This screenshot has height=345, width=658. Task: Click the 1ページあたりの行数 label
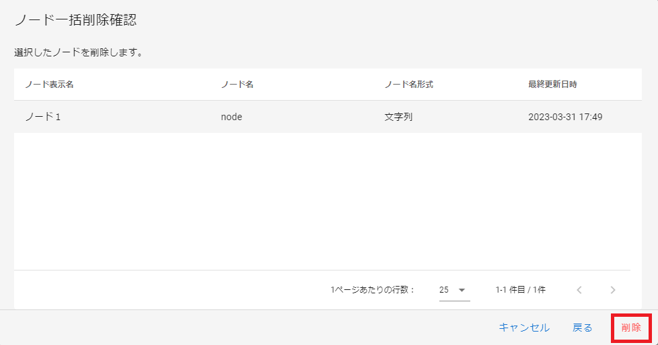tap(372, 290)
